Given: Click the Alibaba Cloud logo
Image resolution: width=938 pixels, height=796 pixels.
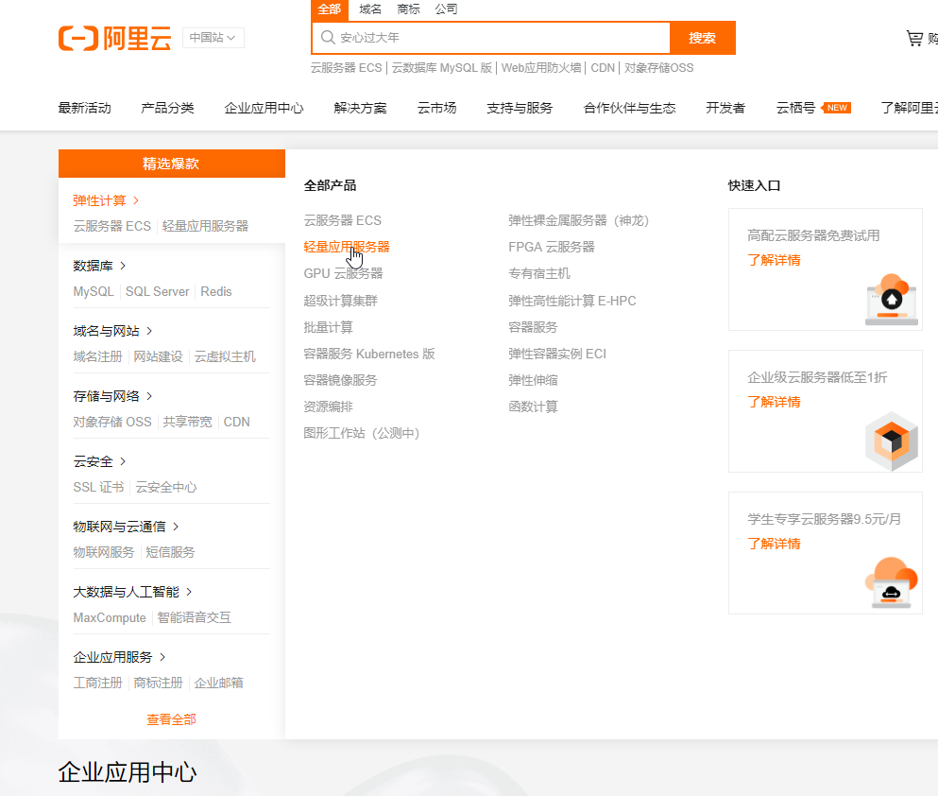Looking at the screenshot, I should pos(113,38).
